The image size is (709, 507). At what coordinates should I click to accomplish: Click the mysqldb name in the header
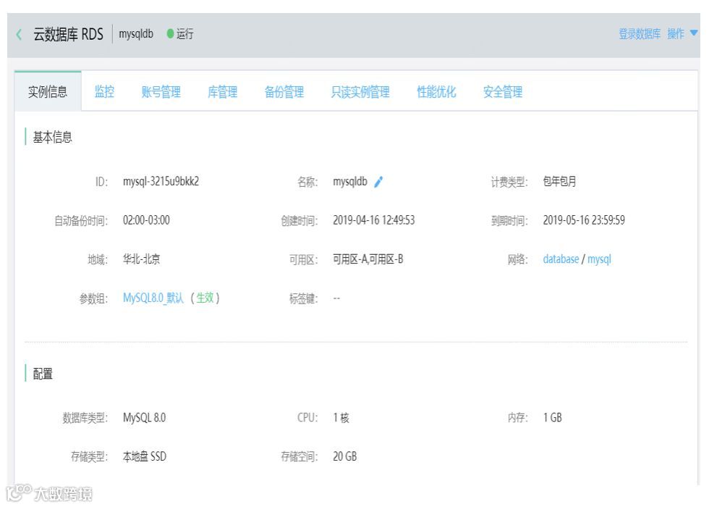[136, 34]
